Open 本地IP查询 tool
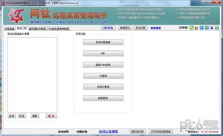Image resolution: width=223 pixels, height=136 pixels. coord(103,87)
